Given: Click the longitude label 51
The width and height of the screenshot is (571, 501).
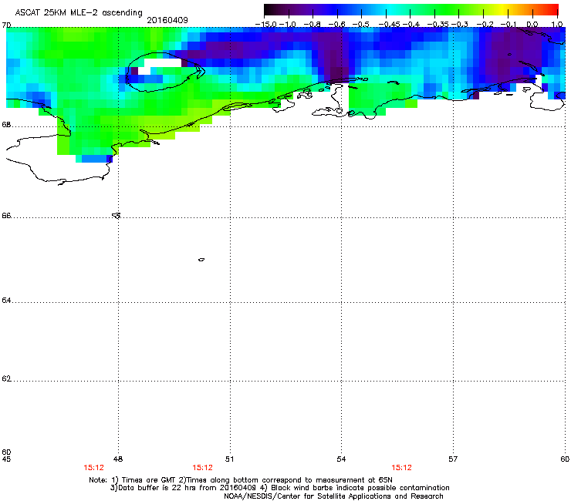Looking at the screenshot, I should tap(229, 459).
